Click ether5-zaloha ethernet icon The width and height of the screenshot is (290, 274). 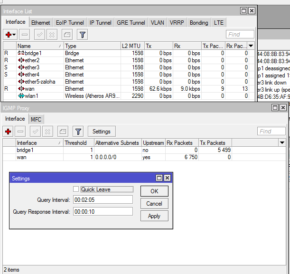(21, 82)
